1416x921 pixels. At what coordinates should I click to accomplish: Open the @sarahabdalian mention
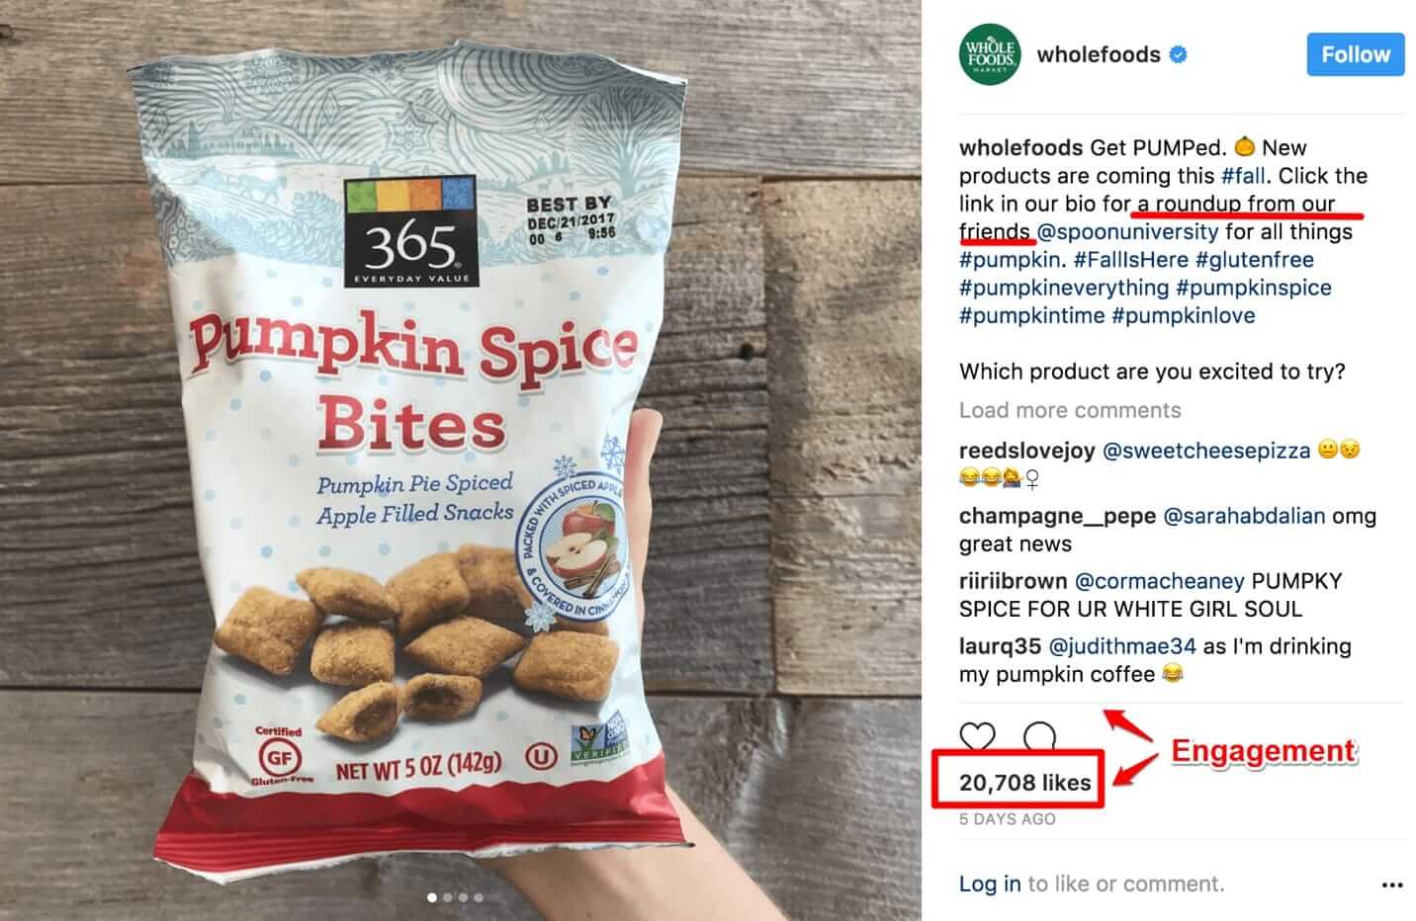1244,516
